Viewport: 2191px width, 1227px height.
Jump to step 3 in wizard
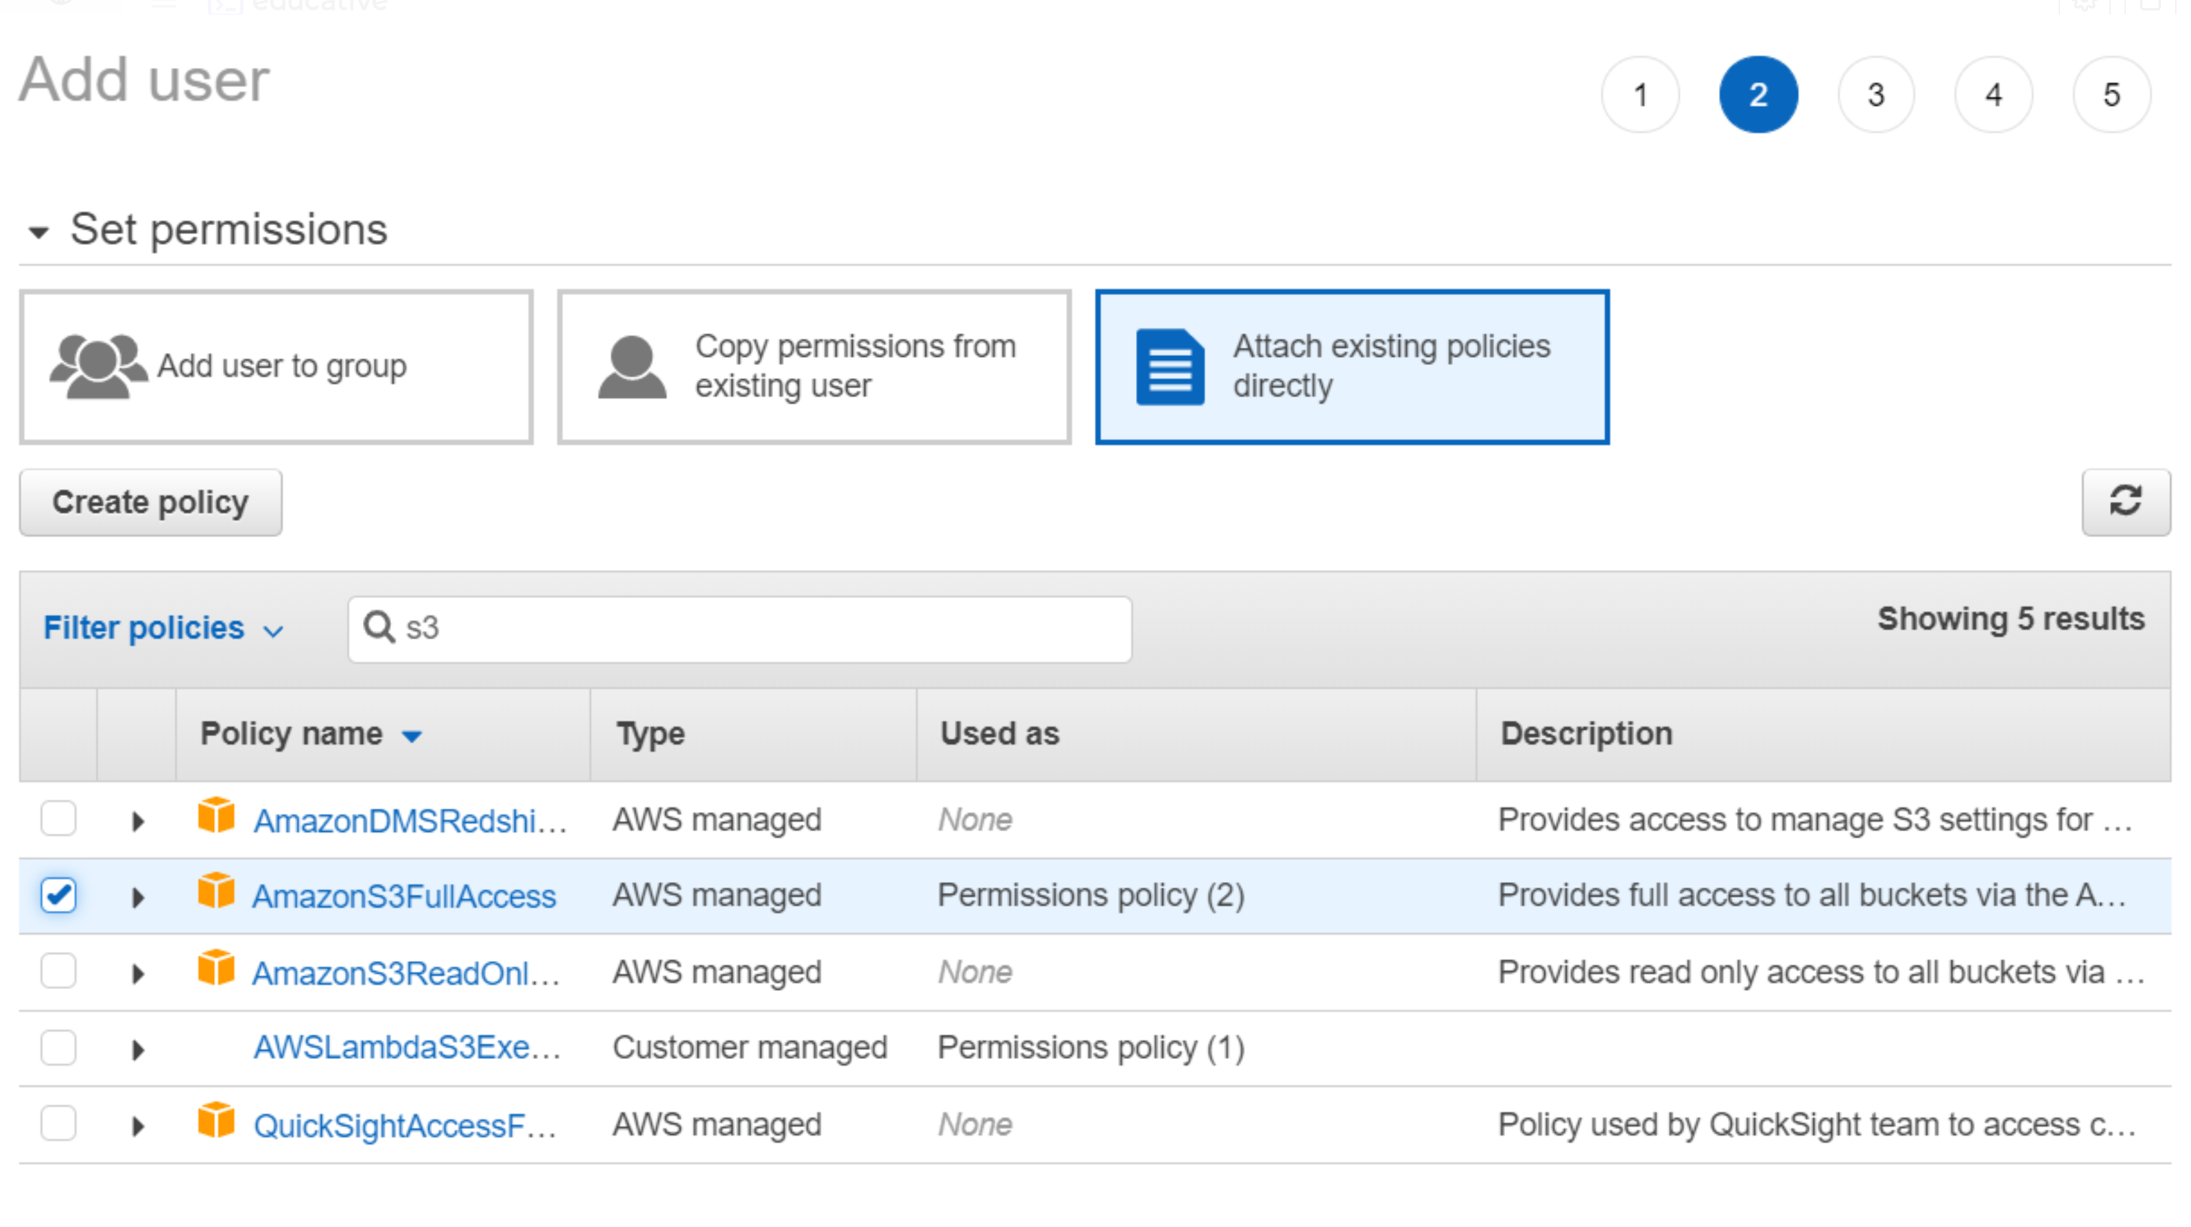click(x=1876, y=95)
